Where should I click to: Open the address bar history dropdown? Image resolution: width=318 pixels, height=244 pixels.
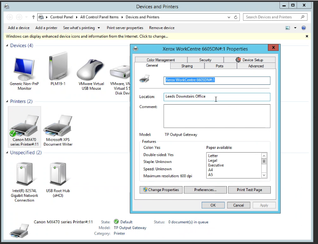[229, 17]
